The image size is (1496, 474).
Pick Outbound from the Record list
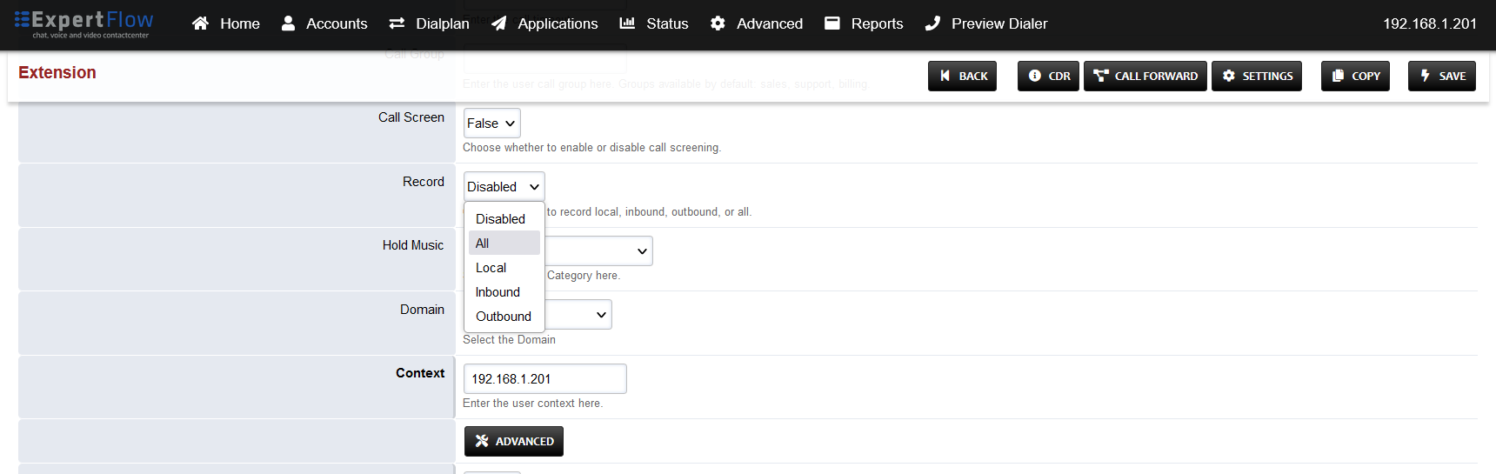tap(504, 317)
